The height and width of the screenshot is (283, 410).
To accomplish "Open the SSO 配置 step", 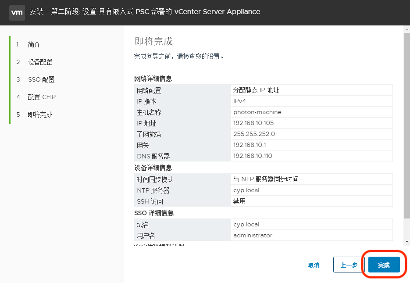I will click(x=34, y=79).
